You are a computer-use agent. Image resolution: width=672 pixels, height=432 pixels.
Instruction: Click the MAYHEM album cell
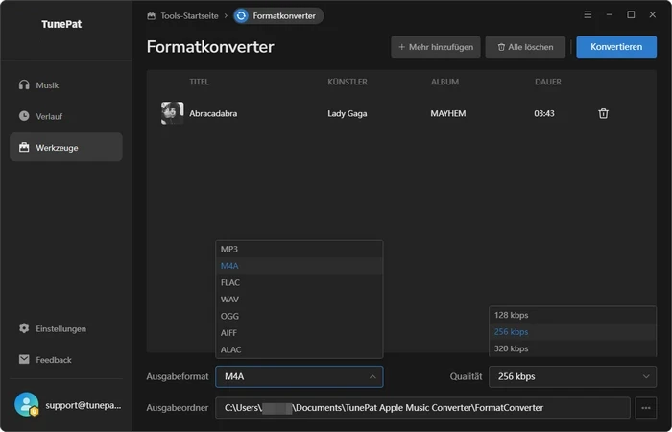[448, 113]
